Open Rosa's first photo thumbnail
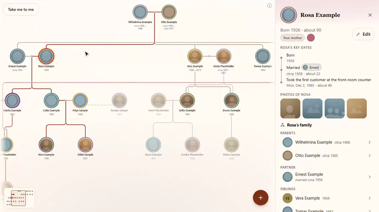The height and width of the screenshot is (212, 379). pyautogui.click(x=290, y=109)
